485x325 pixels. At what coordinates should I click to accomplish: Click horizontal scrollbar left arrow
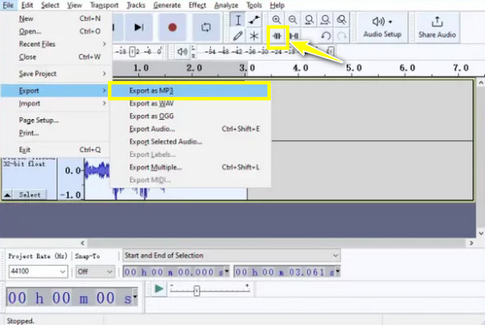[x=82, y=243]
